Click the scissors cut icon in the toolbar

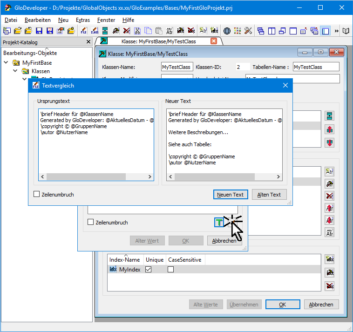[x=137, y=31]
